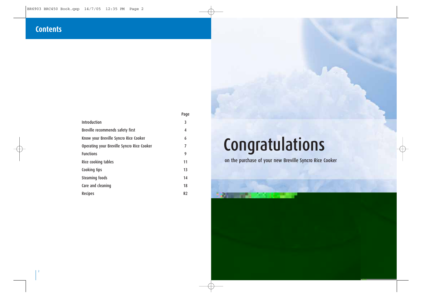This screenshot has width=422, height=298.
Task: Click page number 9 for Functions
Action: (x=185, y=154)
